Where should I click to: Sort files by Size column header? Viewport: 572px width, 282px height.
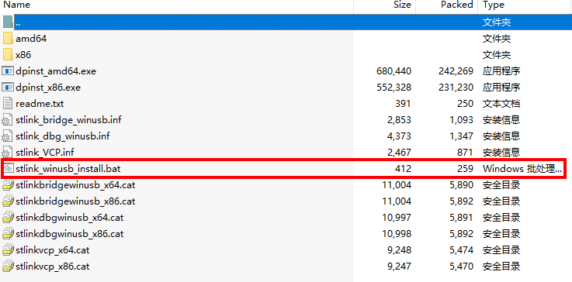(402, 5)
